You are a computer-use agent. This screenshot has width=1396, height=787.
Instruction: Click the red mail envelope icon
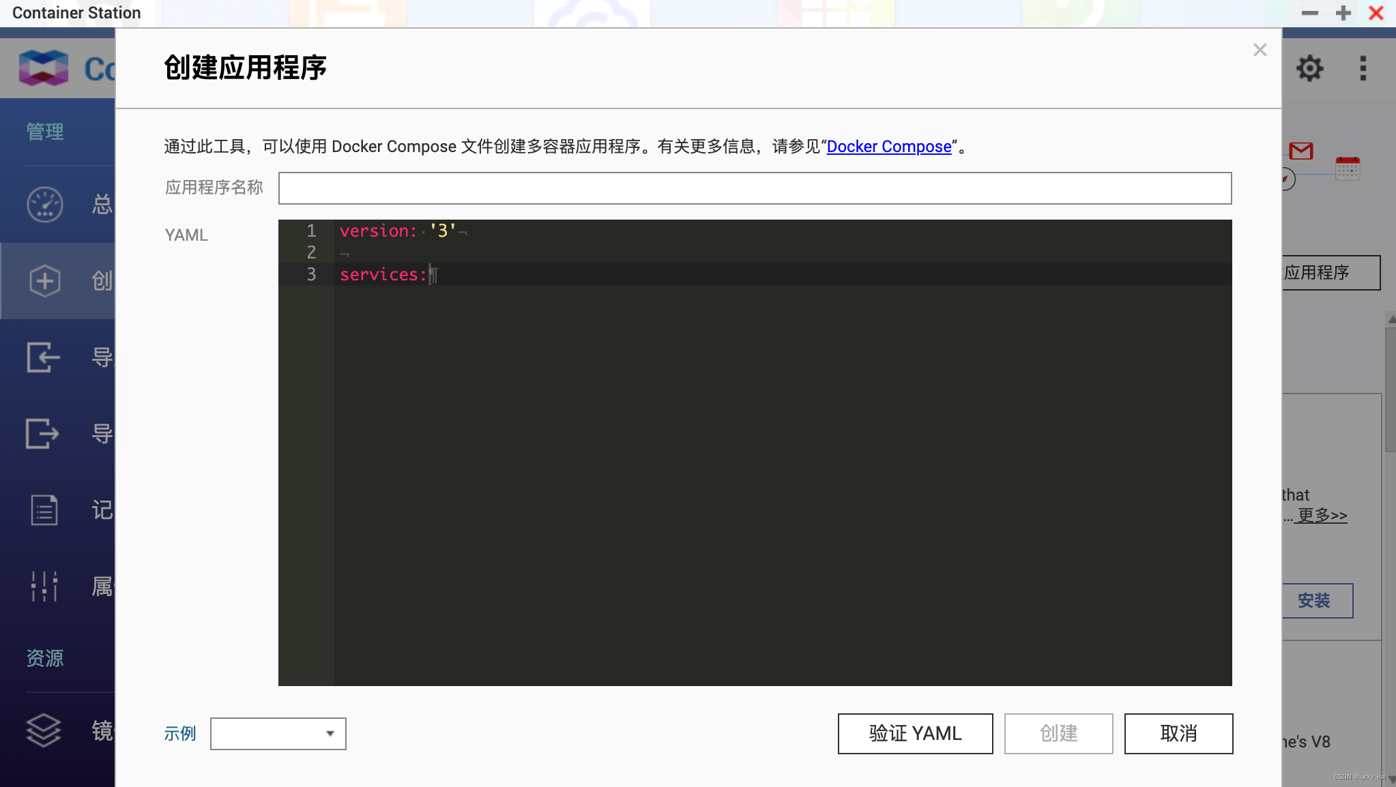pos(1301,151)
